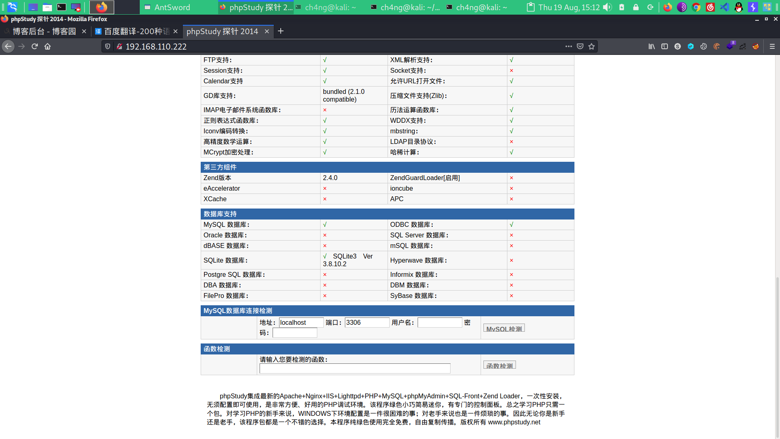780x439 pixels.
Task: Click the purple extension icon with badge 8
Action: point(730,46)
